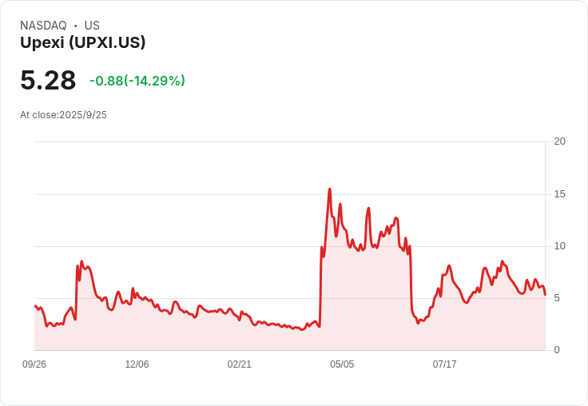Click the 10 price axis label
This screenshot has width=588, height=406.
click(559, 246)
